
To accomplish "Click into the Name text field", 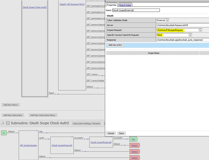I will 136,10.
